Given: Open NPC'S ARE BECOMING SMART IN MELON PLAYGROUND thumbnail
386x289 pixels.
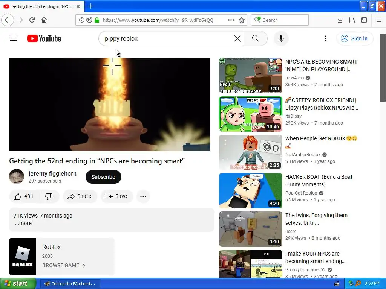Looking at the screenshot, I should coord(251,76).
